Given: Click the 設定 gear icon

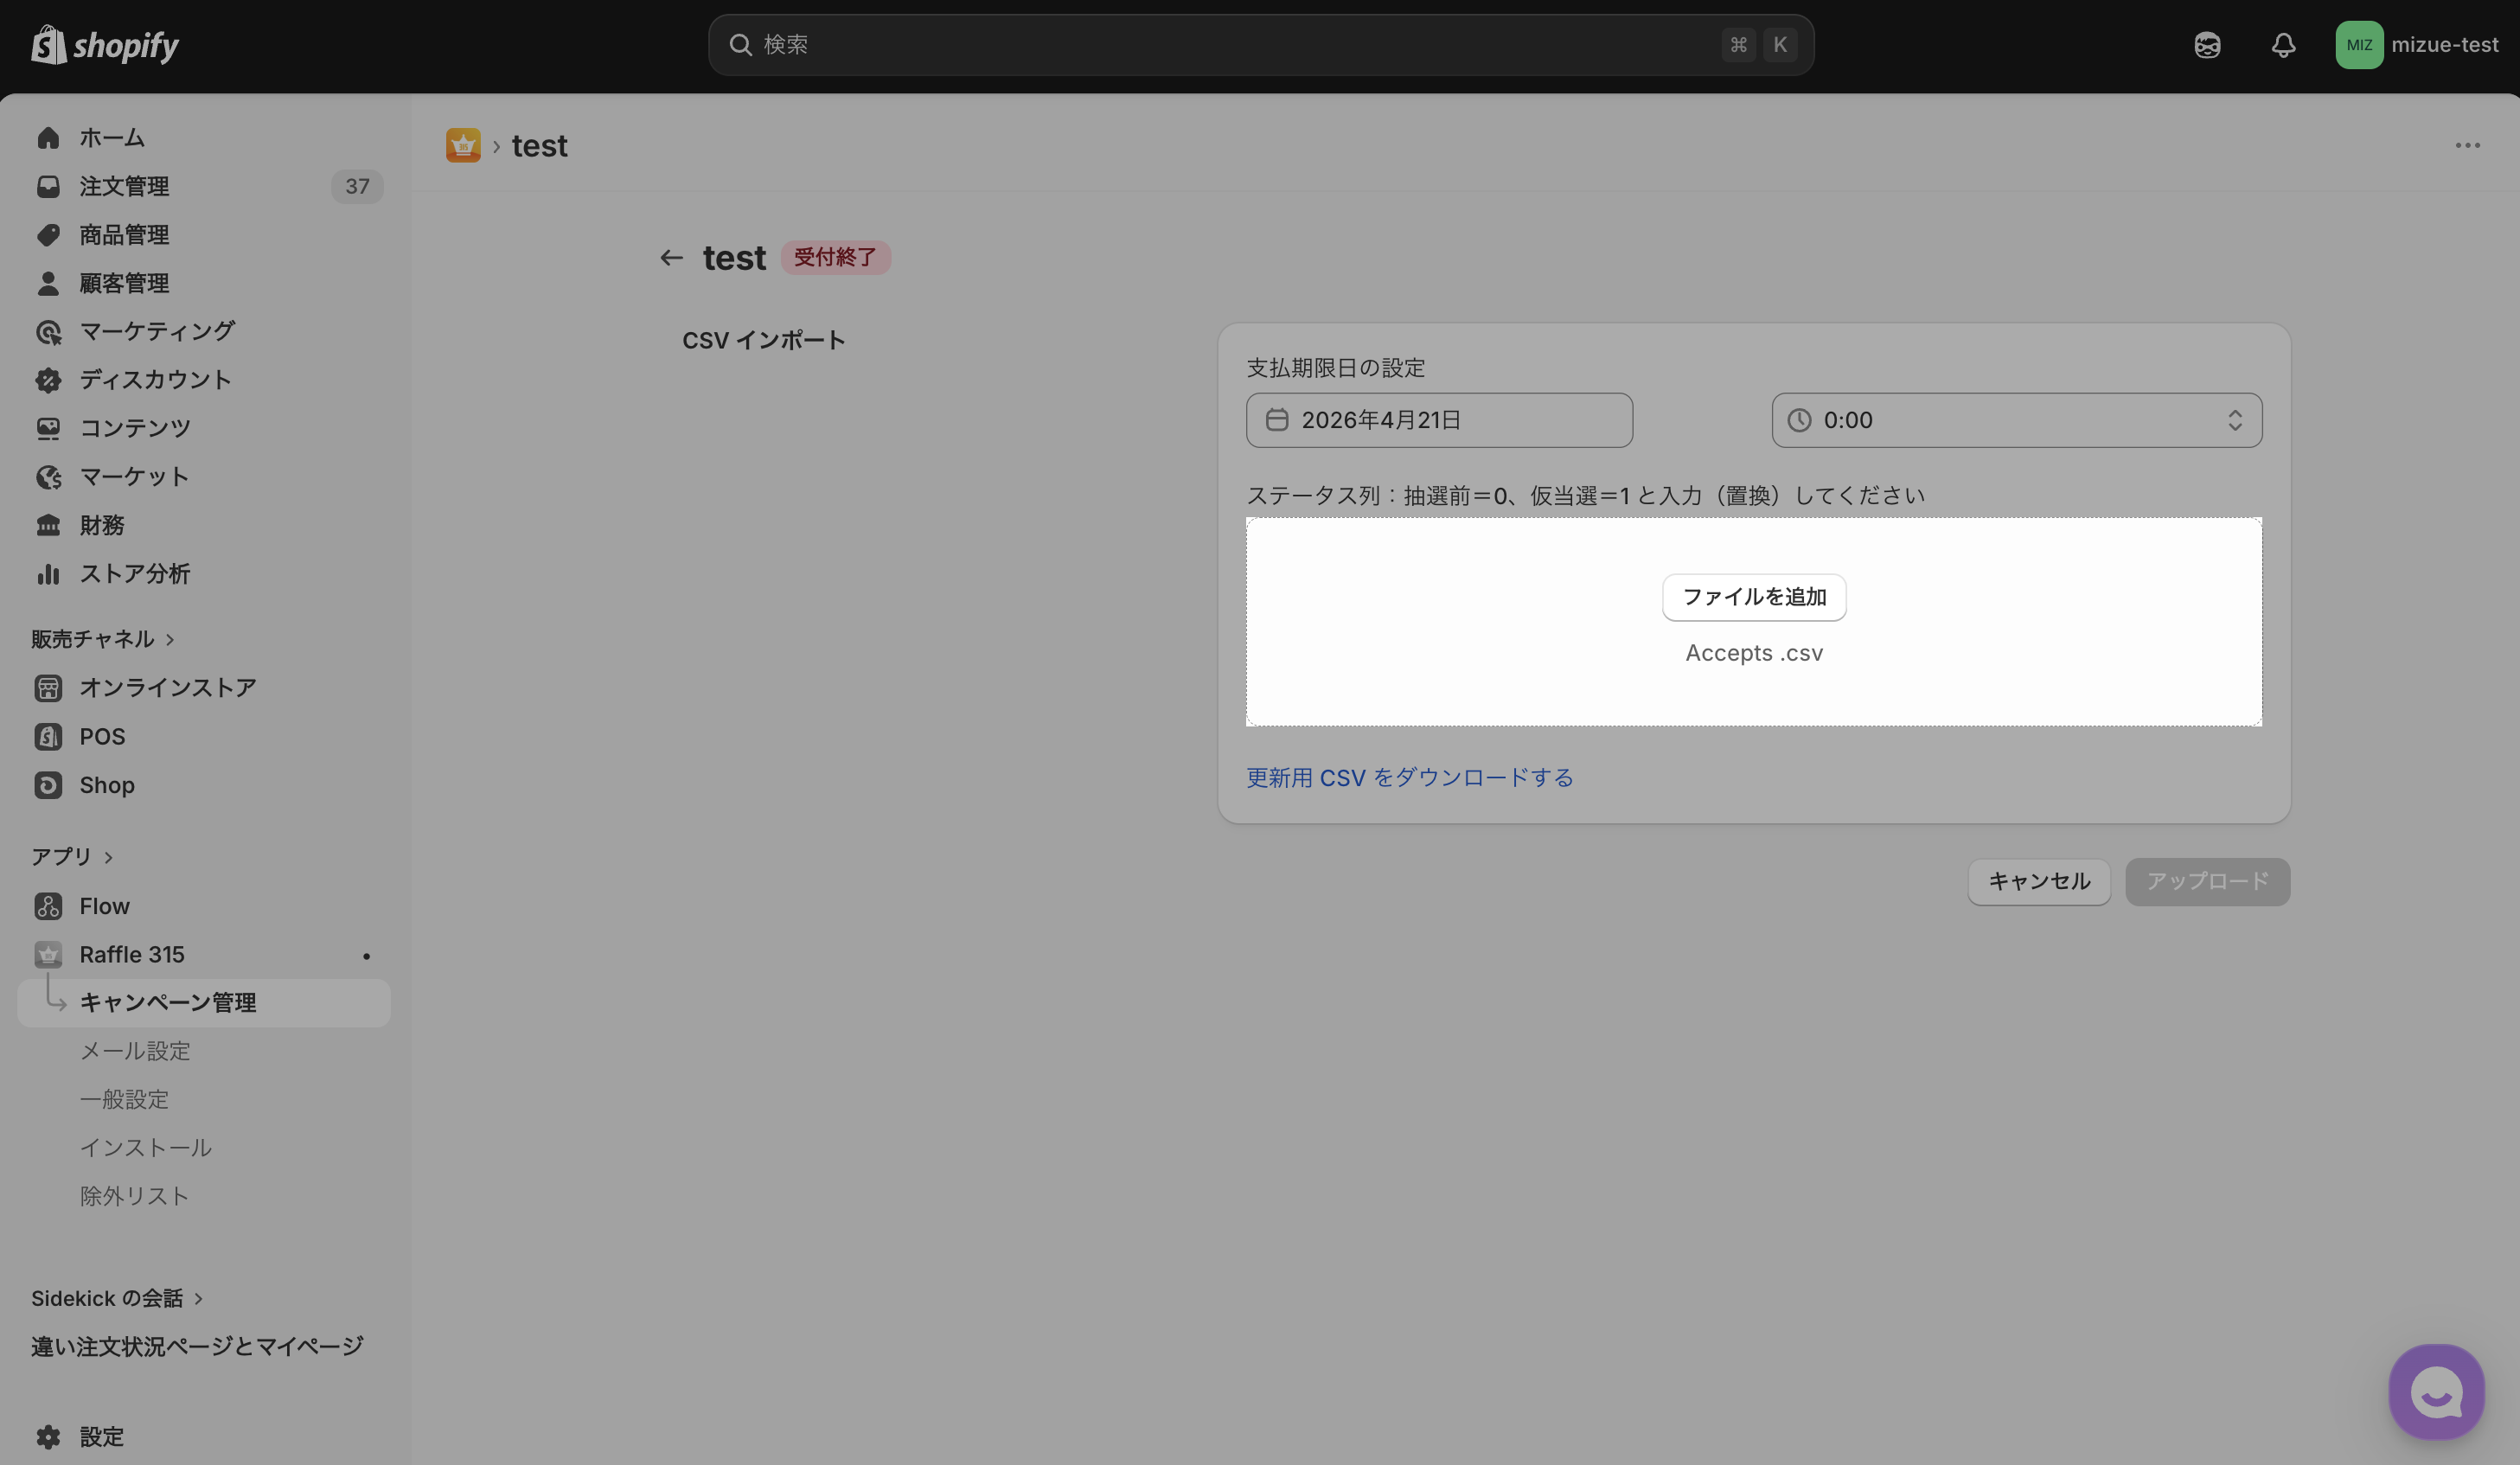Looking at the screenshot, I should click(48, 1437).
